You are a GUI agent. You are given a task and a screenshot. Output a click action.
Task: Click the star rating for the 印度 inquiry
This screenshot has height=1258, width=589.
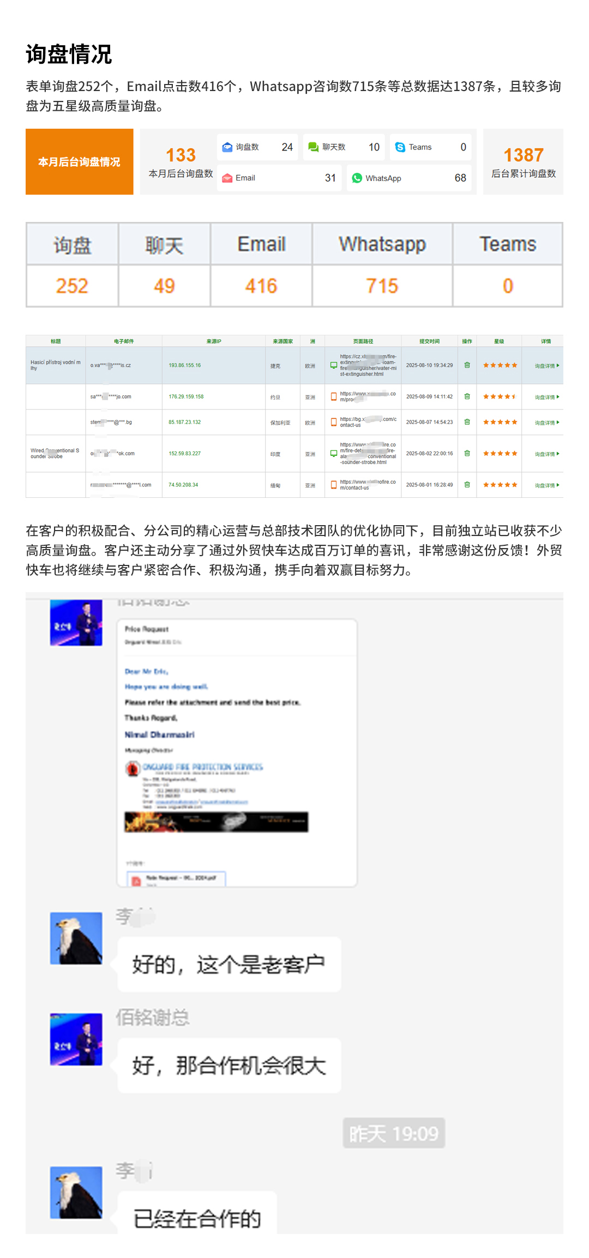tap(500, 454)
